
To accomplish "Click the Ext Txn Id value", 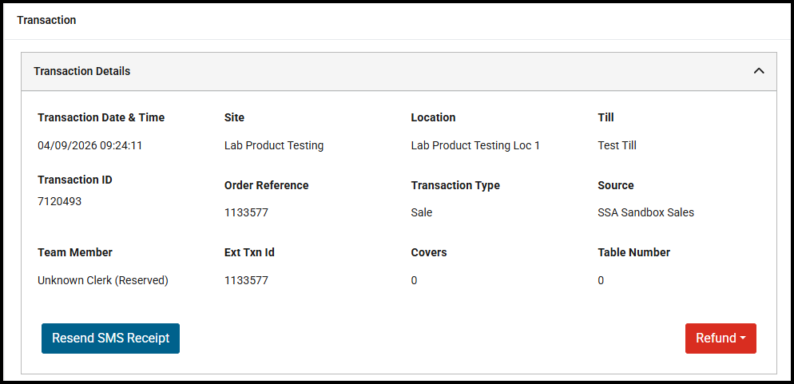I will 247,280.
